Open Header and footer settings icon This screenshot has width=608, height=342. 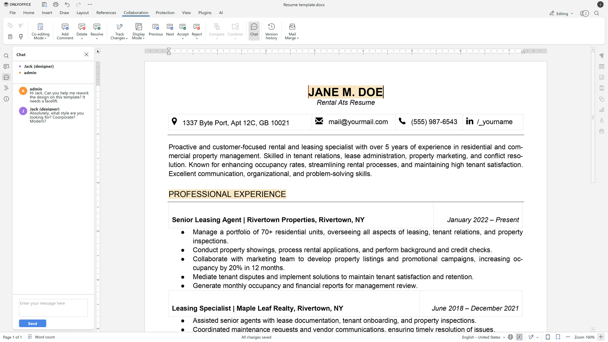tap(602, 88)
